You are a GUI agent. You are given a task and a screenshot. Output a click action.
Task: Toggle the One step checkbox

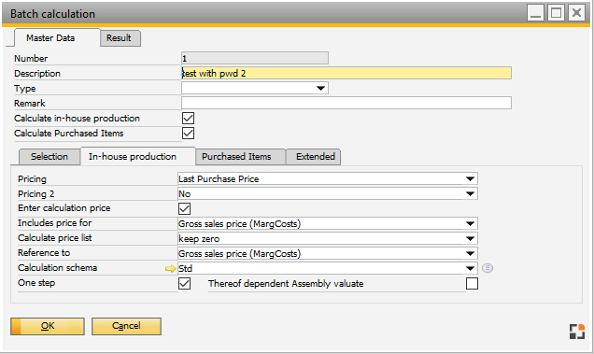pyautogui.click(x=185, y=284)
